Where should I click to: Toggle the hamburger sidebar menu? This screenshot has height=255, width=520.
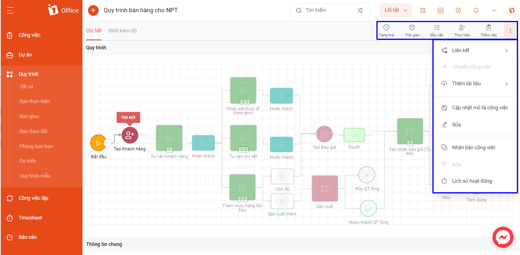coord(10,10)
